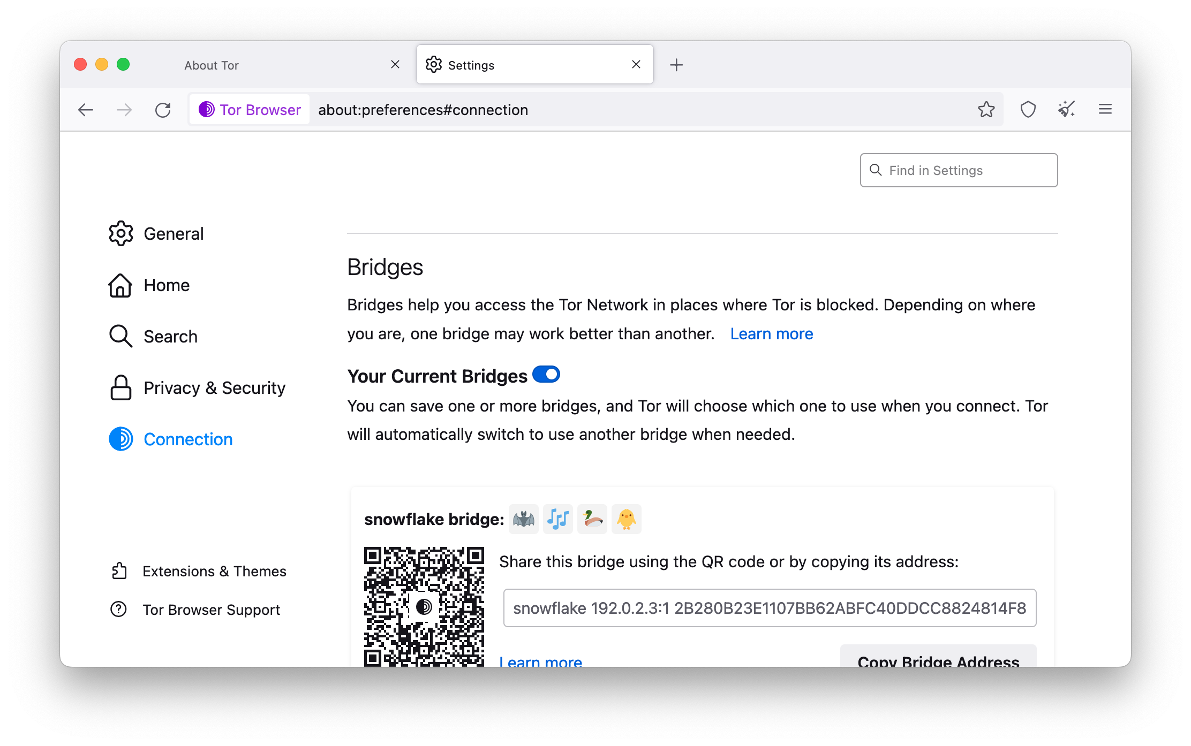Open Extensions & Themes
The height and width of the screenshot is (746, 1191).
point(199,571)
